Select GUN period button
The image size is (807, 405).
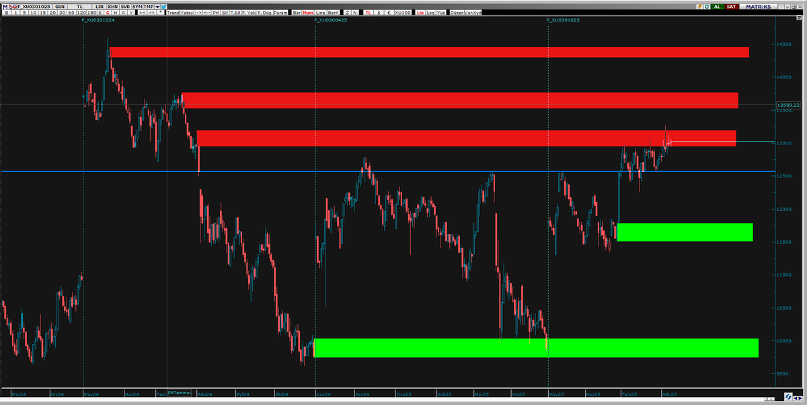(x=60, y=6)
